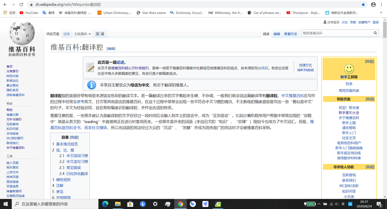Viewport: 387px width, 209px height.
Task: Click the search magnifier icon in Wikipedia
Action: (375, 33)
